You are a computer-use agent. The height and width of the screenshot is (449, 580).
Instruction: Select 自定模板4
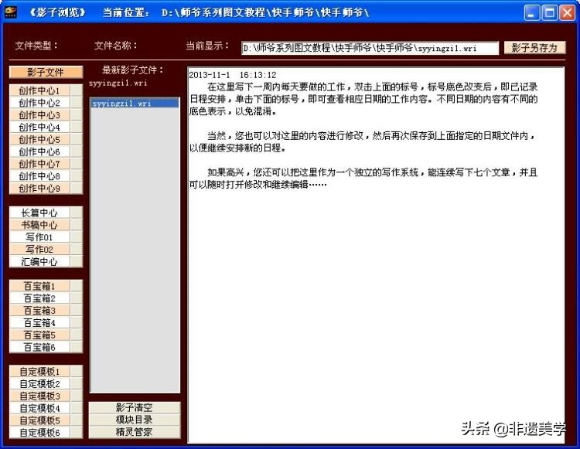(x=39, y=407)
